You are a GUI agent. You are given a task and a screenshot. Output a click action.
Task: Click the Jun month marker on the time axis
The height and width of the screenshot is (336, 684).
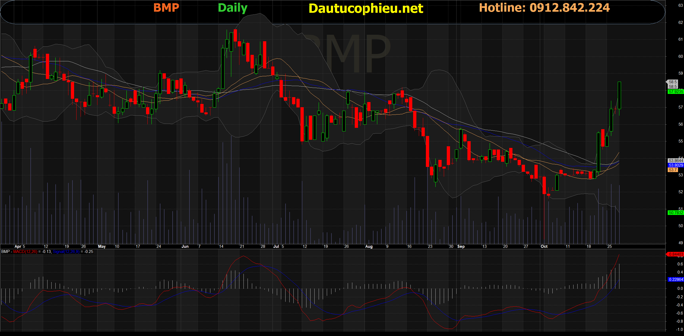tap(185, 246)
